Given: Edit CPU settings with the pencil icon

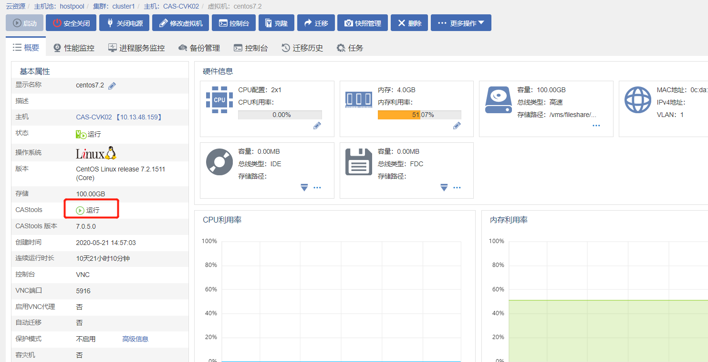Looking at the screenshot, I should tap(317, 126).
